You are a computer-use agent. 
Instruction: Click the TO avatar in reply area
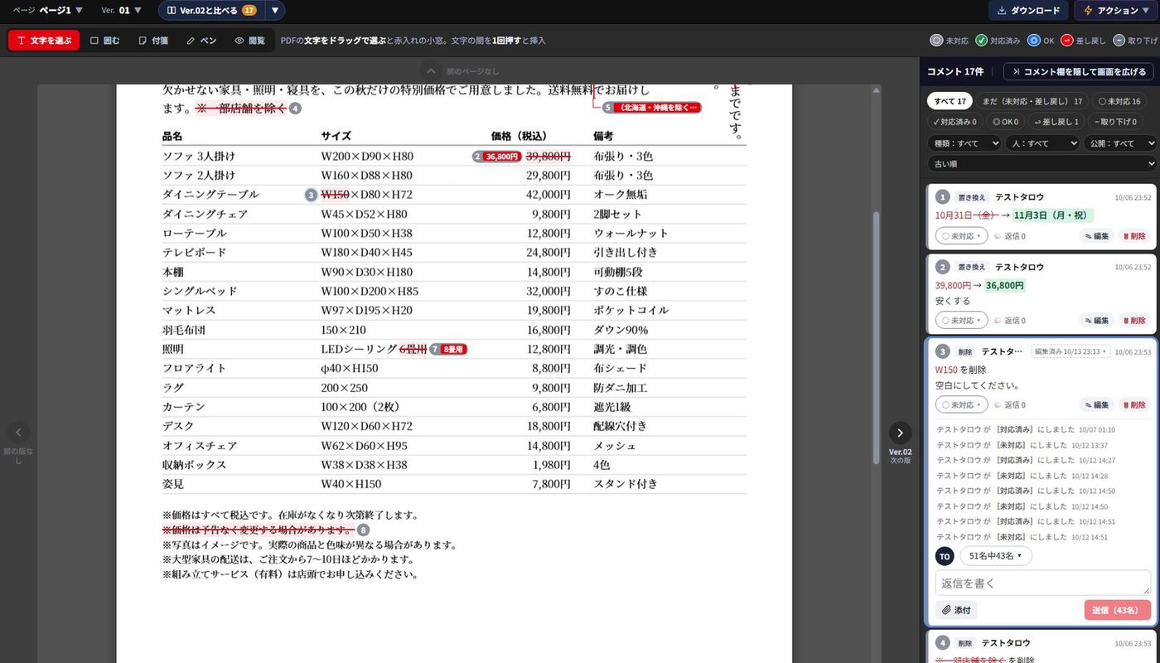pos(945,556)
